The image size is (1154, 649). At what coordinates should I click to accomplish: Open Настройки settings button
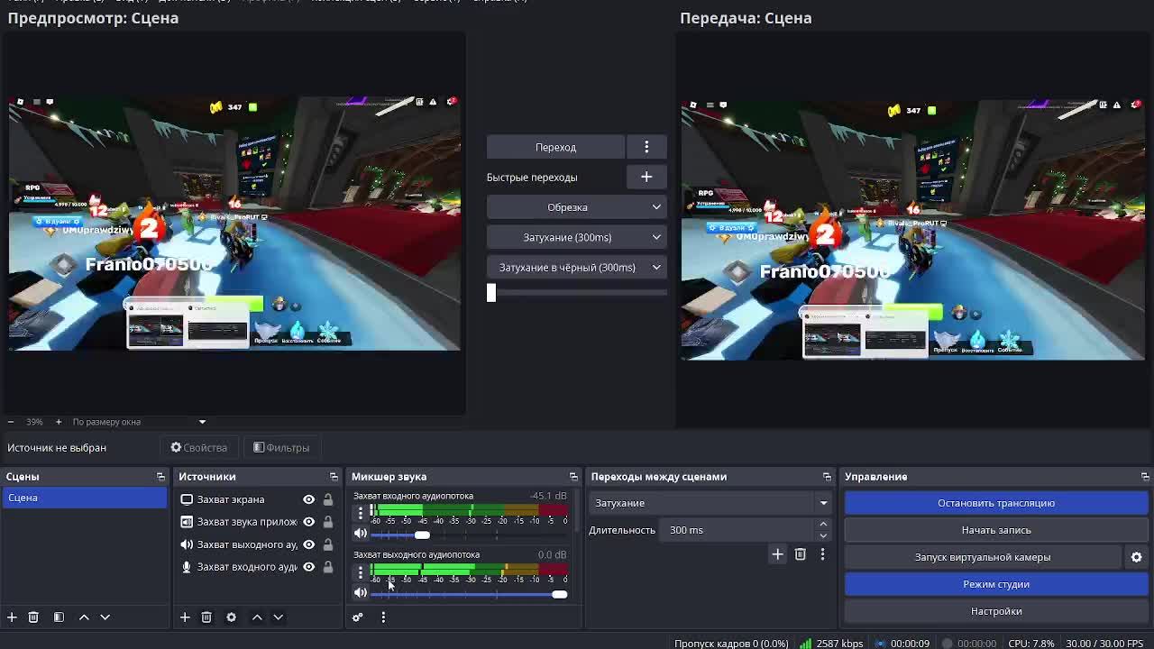pyautogui.click(x=996, y=611)
